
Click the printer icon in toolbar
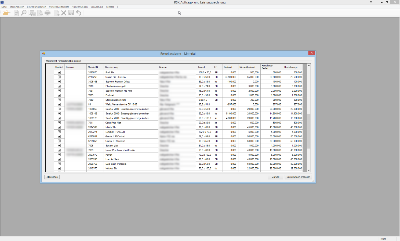[48, 13]
